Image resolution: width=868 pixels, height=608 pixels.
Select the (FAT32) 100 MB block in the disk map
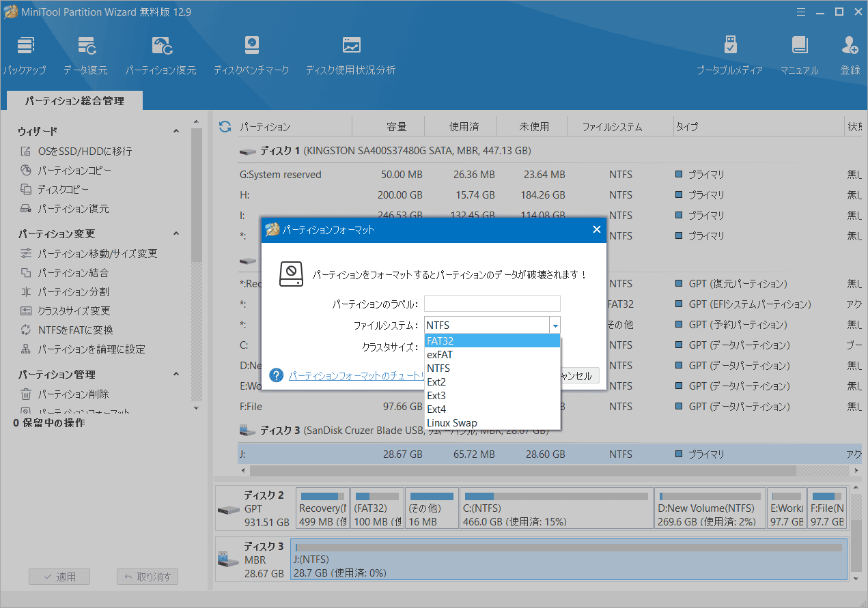(378, 508)
